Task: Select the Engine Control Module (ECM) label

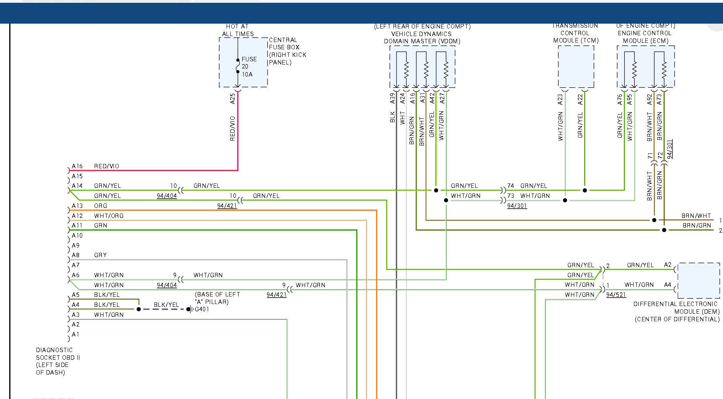Action: coord(645,37)
